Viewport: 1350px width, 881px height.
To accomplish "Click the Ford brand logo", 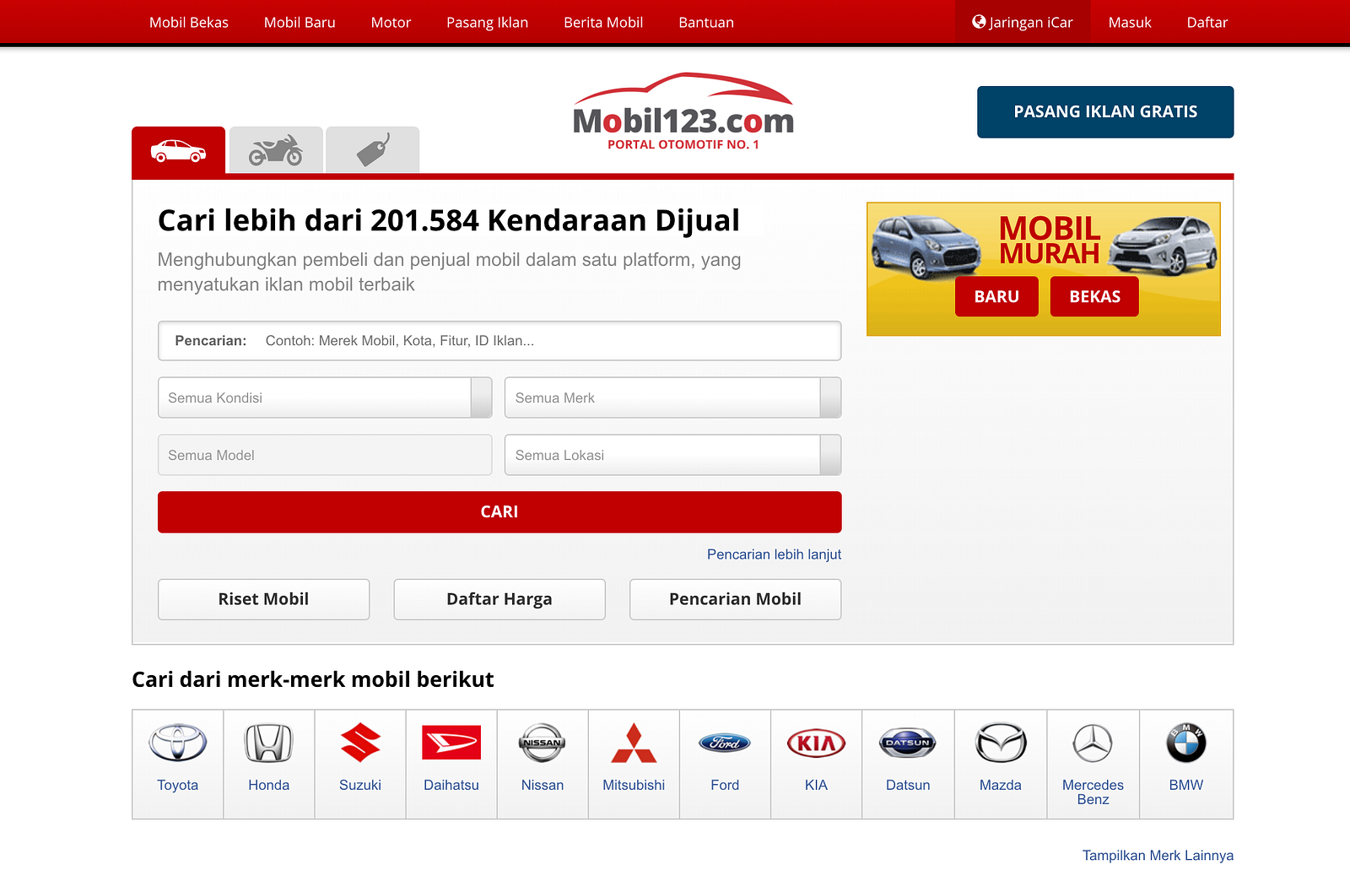I will (x=725, y=743).
